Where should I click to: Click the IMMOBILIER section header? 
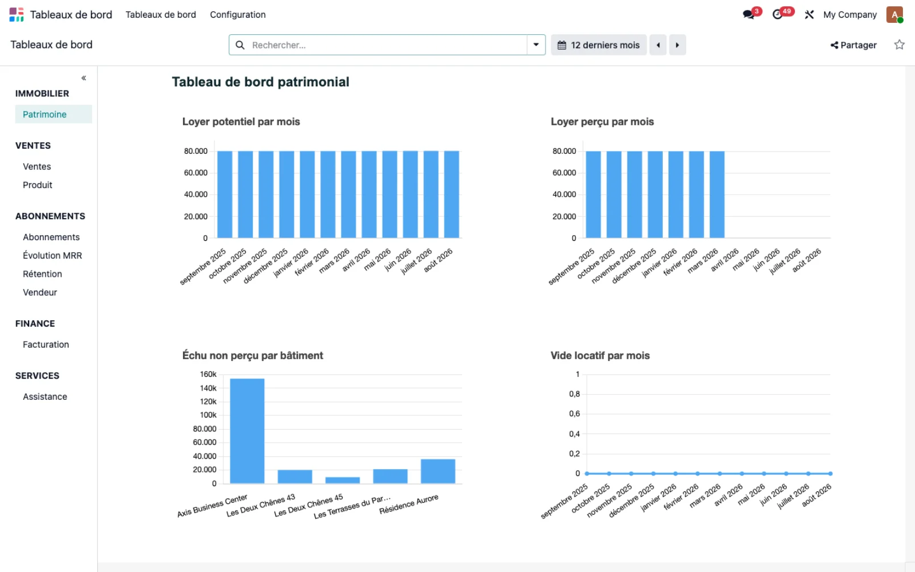(42, 93)
